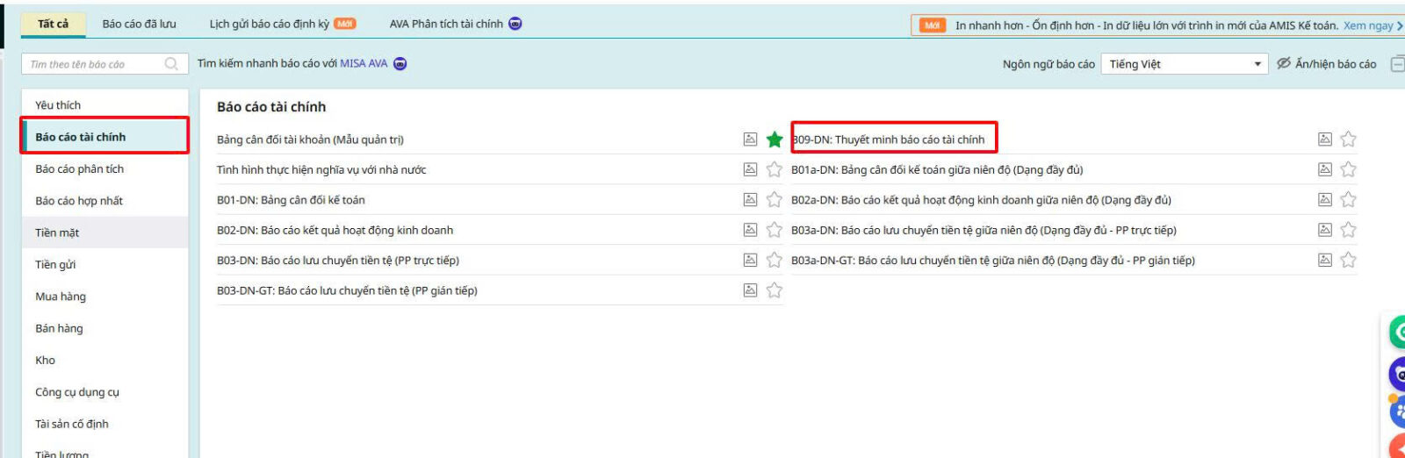Open preview icon for B09-DN report
Viewport: 1405px width, 458px height.
click(x=1324, y=140)
